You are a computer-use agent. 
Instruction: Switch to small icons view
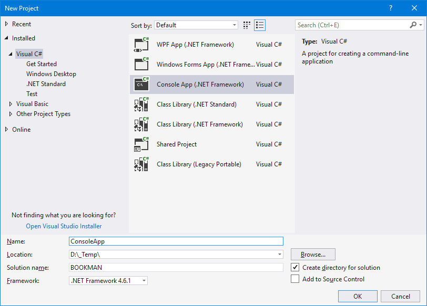point(247,25)
